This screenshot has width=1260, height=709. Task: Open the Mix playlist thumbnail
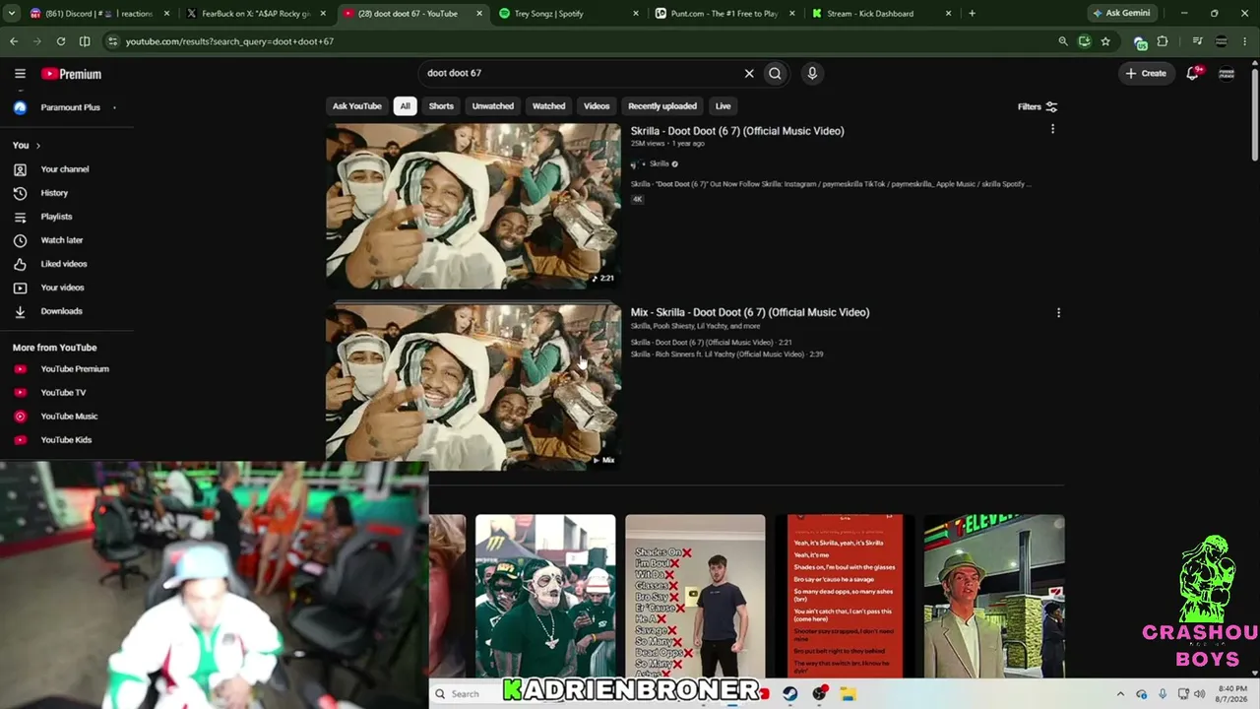tap(473, 387)
